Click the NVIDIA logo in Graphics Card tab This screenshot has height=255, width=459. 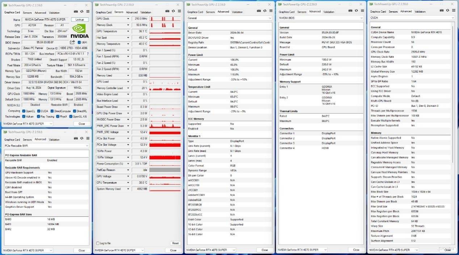click(79, 31)
